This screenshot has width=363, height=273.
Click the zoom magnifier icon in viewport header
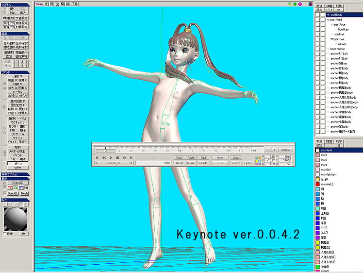coord(290,4)
